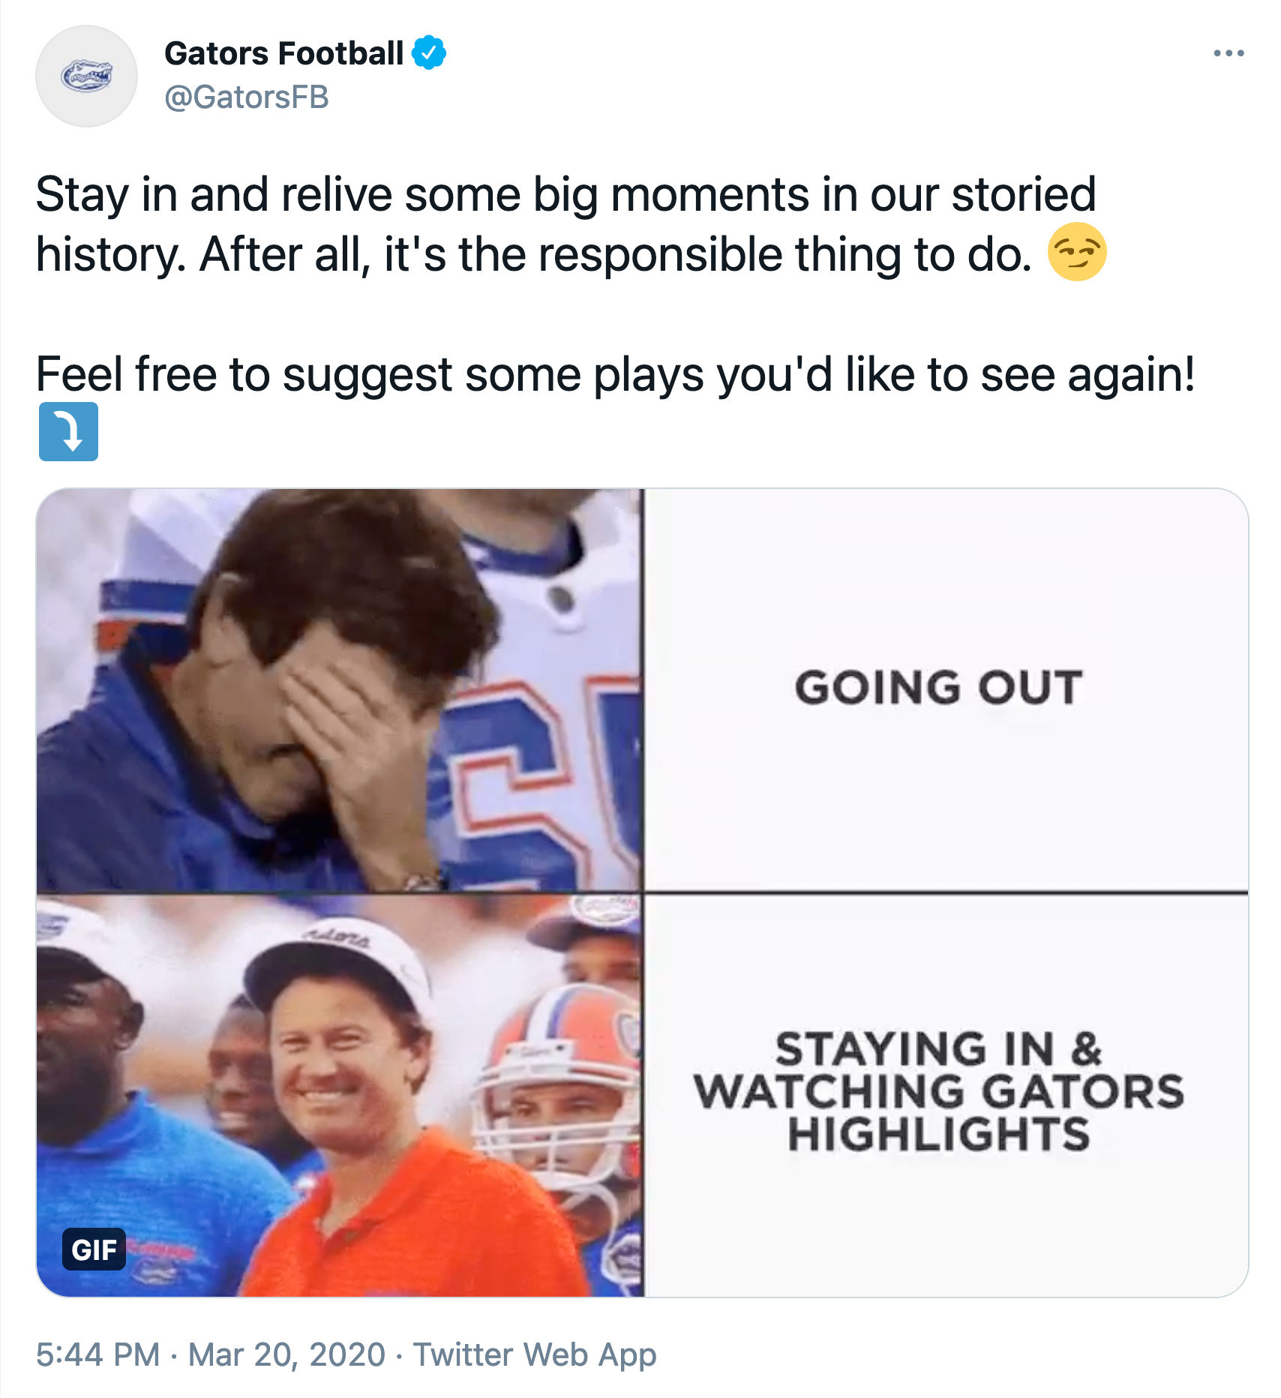
Task: Play the facepalm coach GIF panel
Action: tap(340, 690)
